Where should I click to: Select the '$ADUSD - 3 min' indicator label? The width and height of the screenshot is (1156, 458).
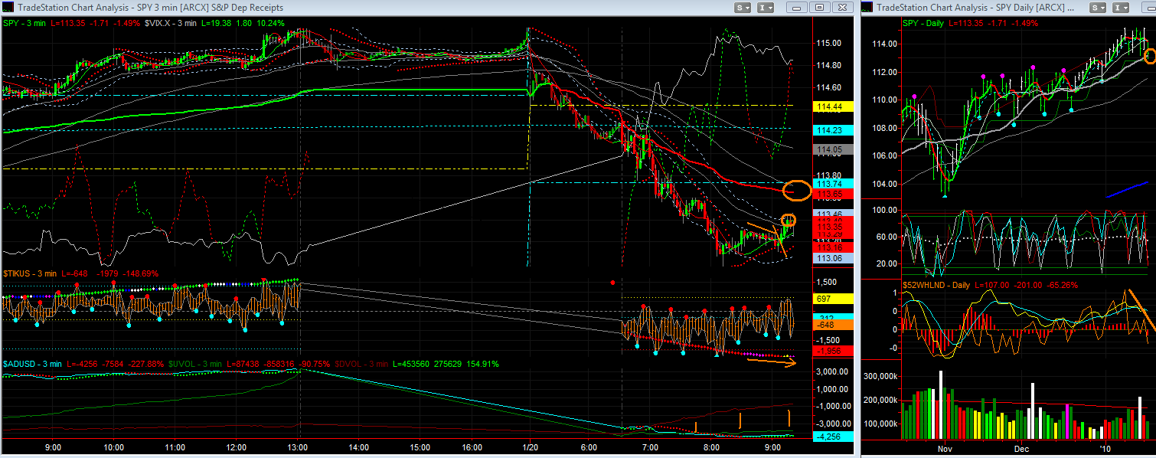point(32,364)
